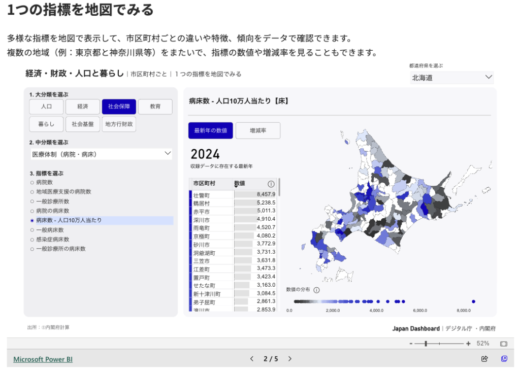This screenshot has width=520, height=371.
Task: Open the Microsoft Power BI link
Action: (43, 359)
